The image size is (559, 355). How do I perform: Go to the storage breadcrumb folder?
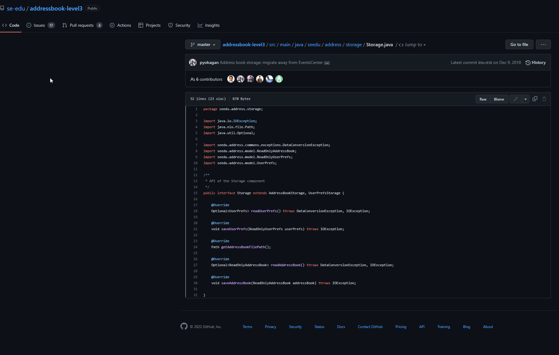click(x=354, y=44)
